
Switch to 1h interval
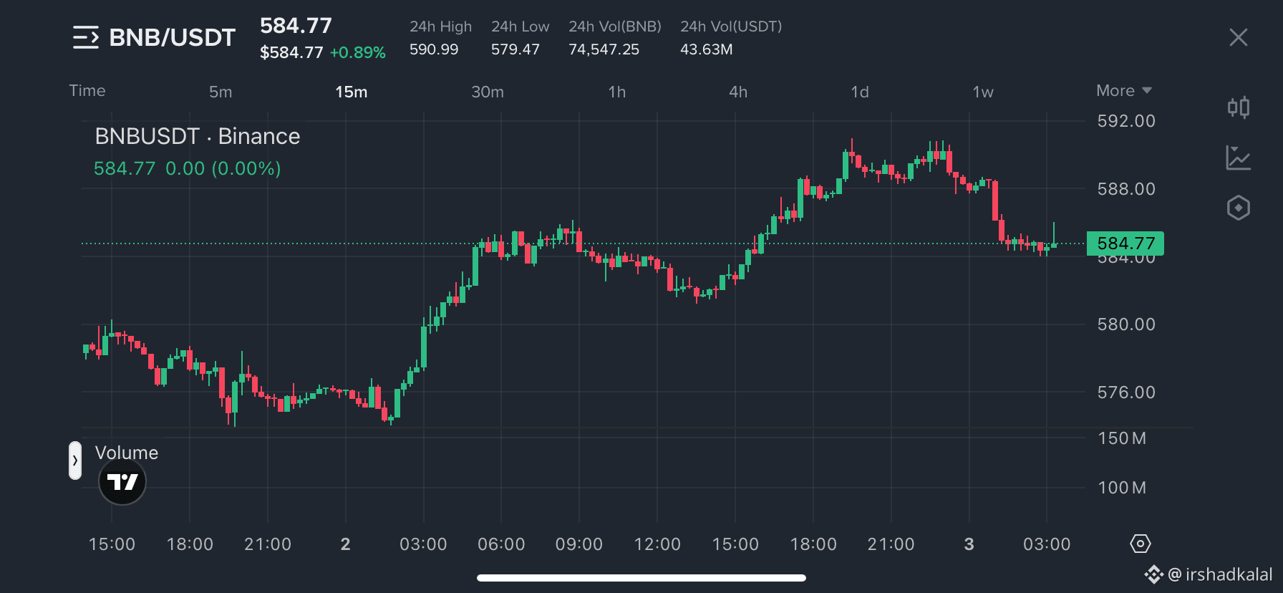617,92
